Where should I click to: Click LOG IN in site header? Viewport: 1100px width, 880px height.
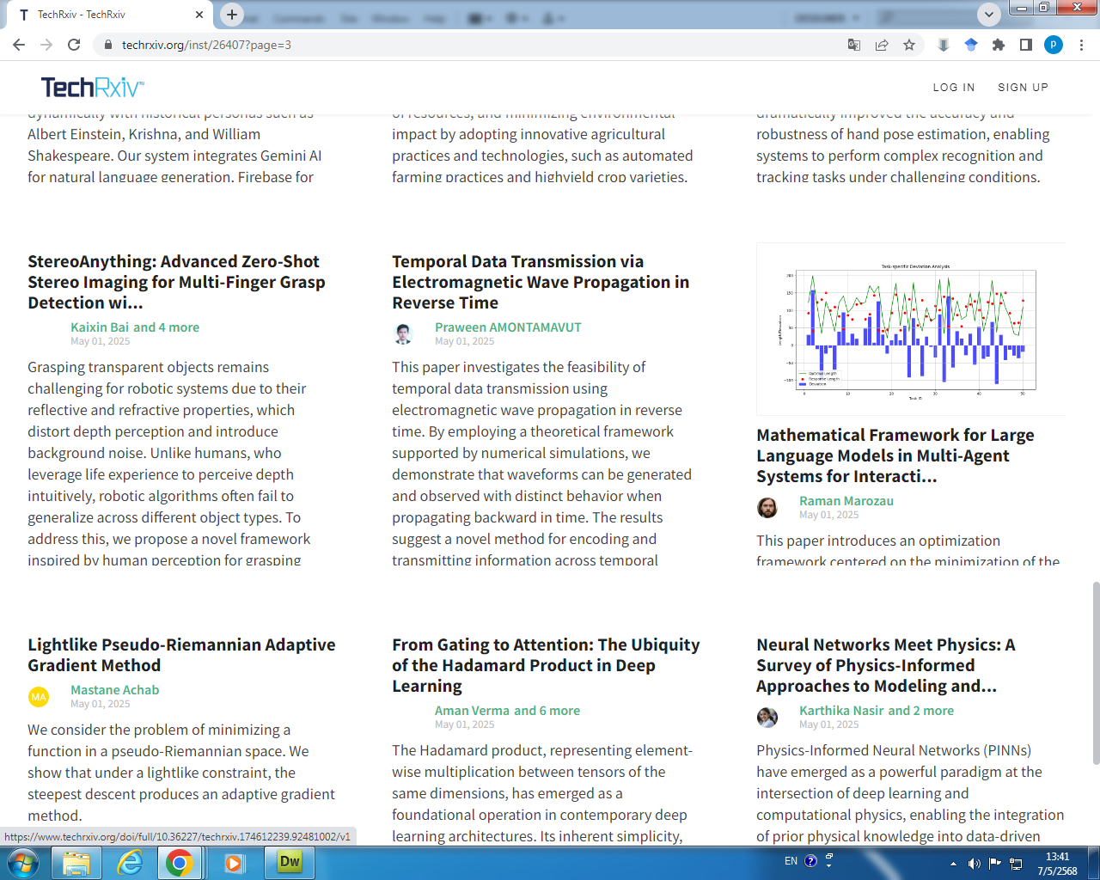[954, 88]
